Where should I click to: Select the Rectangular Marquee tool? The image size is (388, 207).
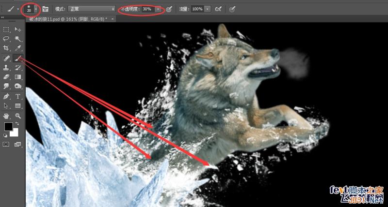pos(6,30)
